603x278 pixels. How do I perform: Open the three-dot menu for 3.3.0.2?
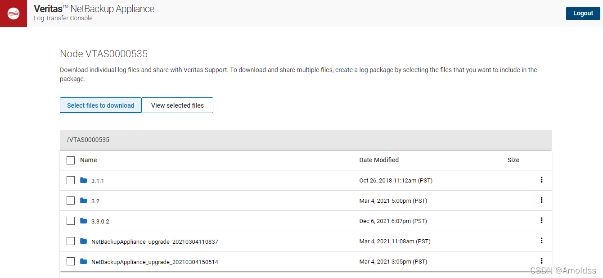tap(541, 220)
